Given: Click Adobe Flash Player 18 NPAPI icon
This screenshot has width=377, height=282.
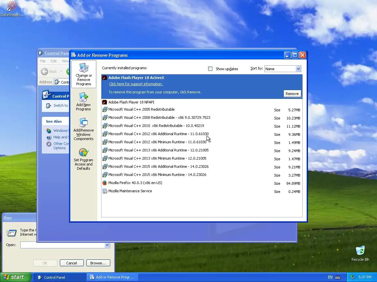Looking at the screenshot, I should click(x=105, y=102).
